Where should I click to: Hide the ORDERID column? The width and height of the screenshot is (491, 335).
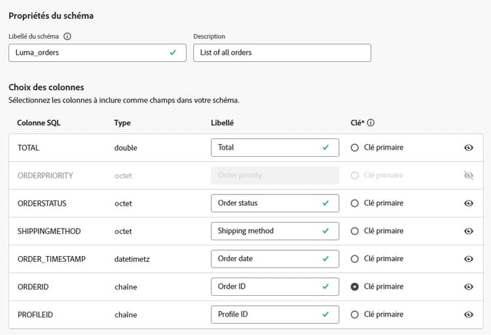468,287
